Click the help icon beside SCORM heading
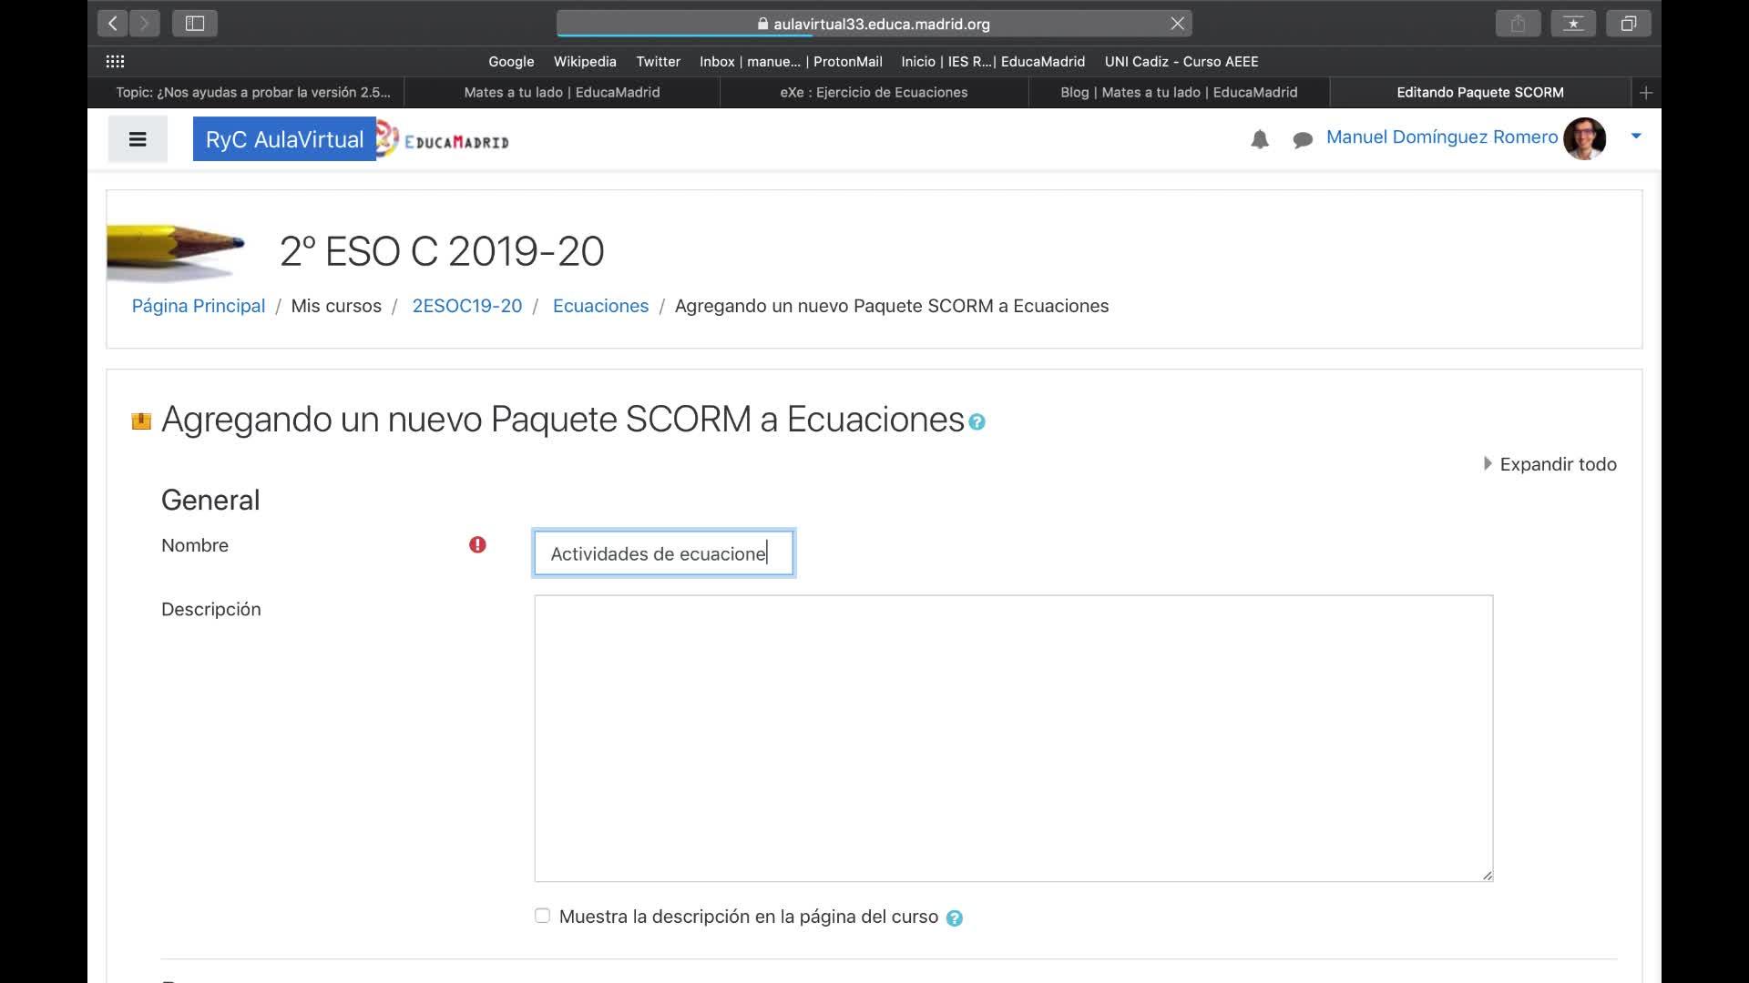The height and width of the screenshot is (983, 1749). [977, 422]
